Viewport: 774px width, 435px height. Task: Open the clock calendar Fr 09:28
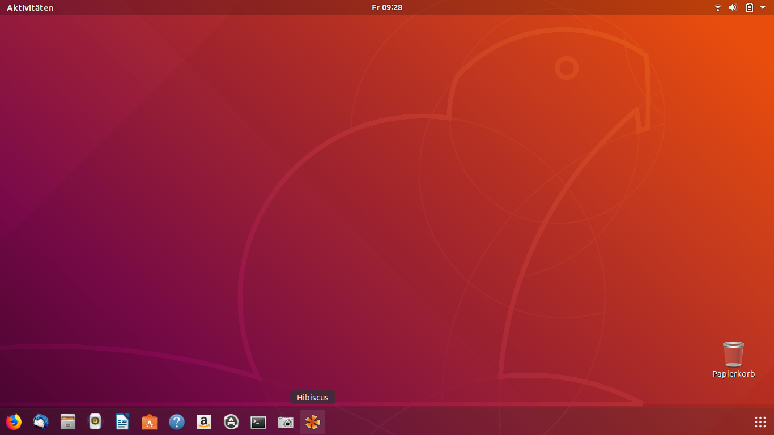click(387, 7)
